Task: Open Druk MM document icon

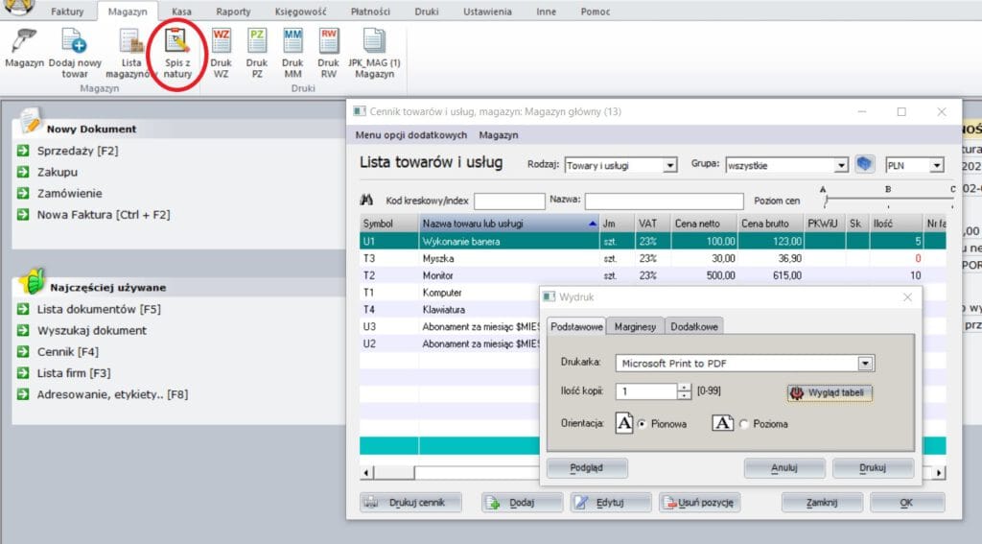Action: pyautogui.click(x=292, y=41)
